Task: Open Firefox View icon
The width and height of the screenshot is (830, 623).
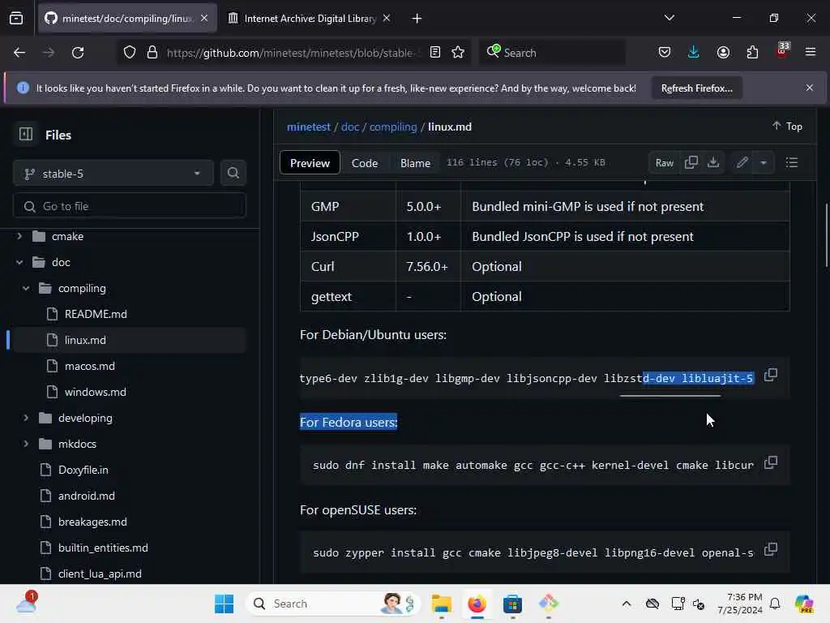Action: coord(16,18)
